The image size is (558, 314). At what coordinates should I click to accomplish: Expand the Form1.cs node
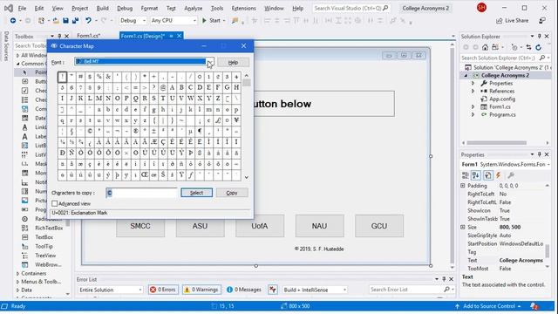(x=473, y=106)
